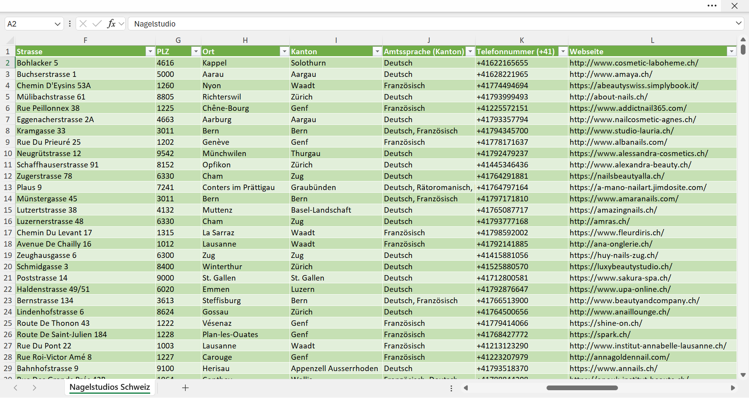Click the vertical scrollbar thumb
Image resolution: width=749 pixels, height=398 pixels.
tap(743, 50)
